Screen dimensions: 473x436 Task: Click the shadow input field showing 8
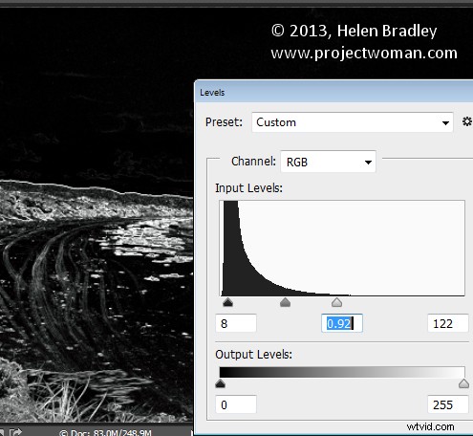click(x=236, y=323)
